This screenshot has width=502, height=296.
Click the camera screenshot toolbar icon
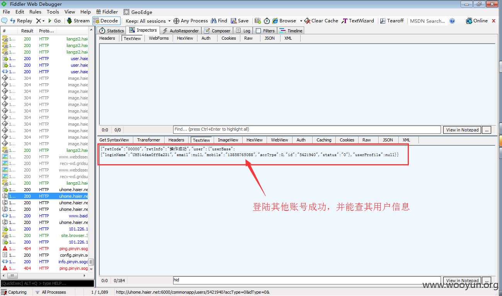click(x=258, y=21)
